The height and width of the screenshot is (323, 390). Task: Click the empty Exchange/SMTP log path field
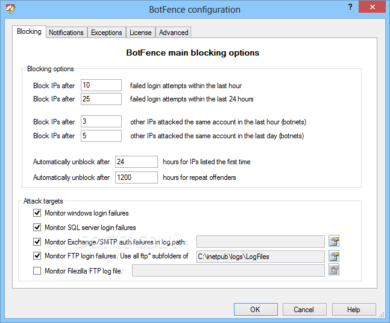[260, 241]
